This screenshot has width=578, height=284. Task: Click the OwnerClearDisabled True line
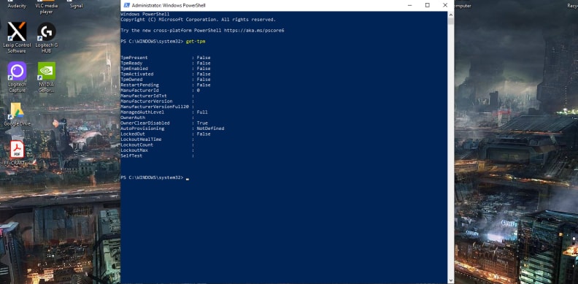tap(164, 123)
